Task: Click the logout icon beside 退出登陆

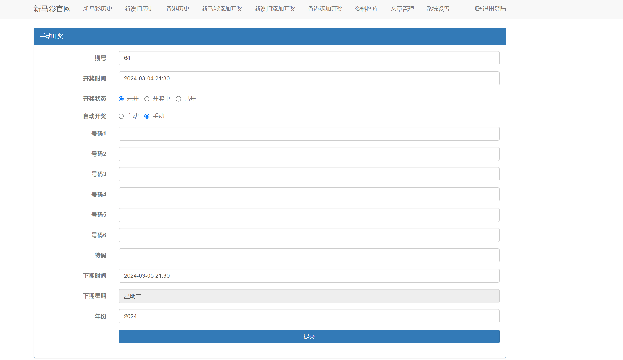Action: 478,9
